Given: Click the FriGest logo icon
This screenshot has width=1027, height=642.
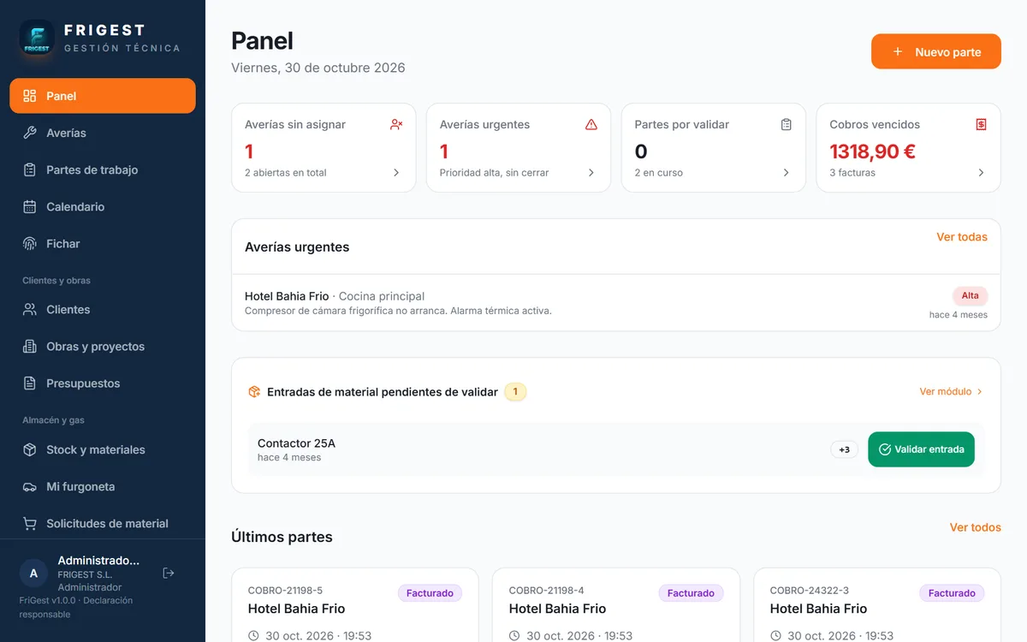Looking at the screenshot, I should click(x=37, y=38).
